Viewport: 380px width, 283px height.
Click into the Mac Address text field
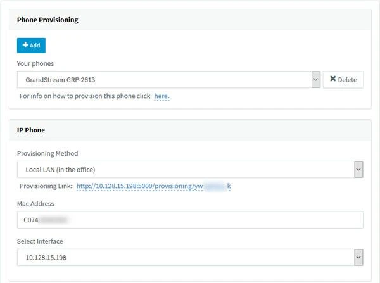point(190,220)
